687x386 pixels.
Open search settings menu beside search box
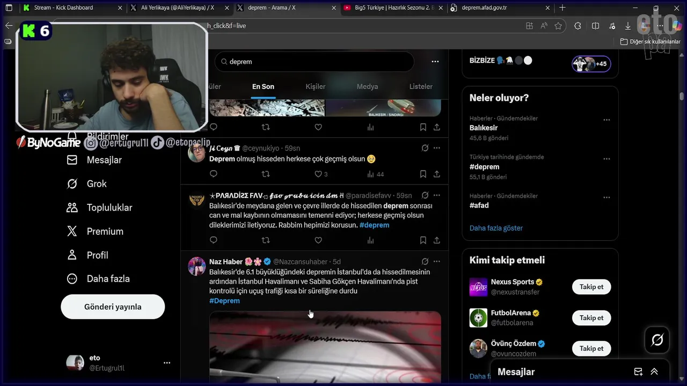[x=435, y=62]
